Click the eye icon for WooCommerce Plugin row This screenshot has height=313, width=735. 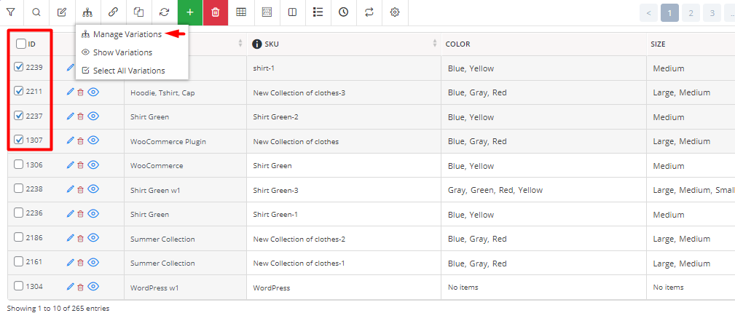93,140
